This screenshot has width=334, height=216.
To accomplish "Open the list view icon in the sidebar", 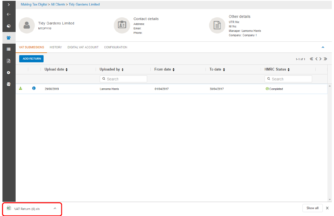I will coord(9,49).
